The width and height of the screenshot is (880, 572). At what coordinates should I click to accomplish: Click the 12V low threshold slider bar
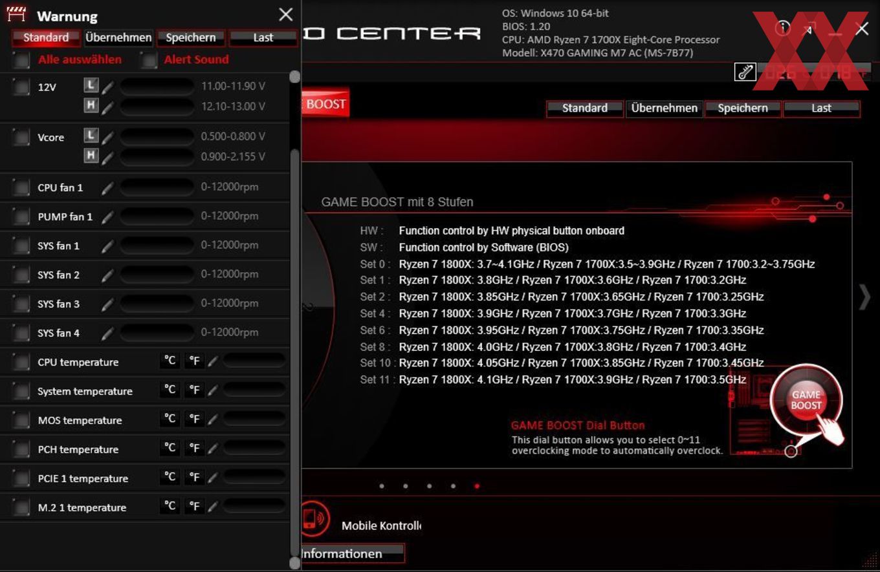point(157,86)
